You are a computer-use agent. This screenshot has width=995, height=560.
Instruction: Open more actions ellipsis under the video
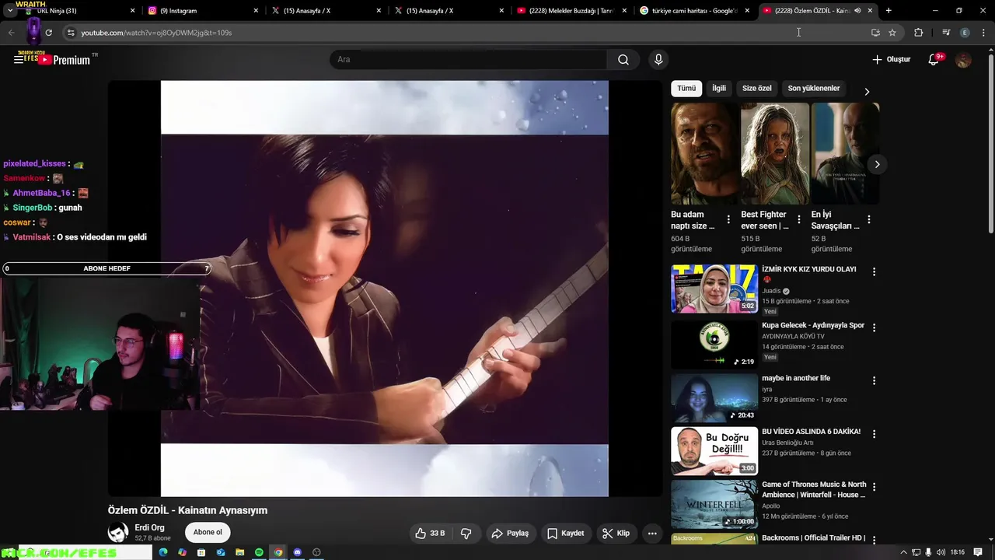(652, 533)
